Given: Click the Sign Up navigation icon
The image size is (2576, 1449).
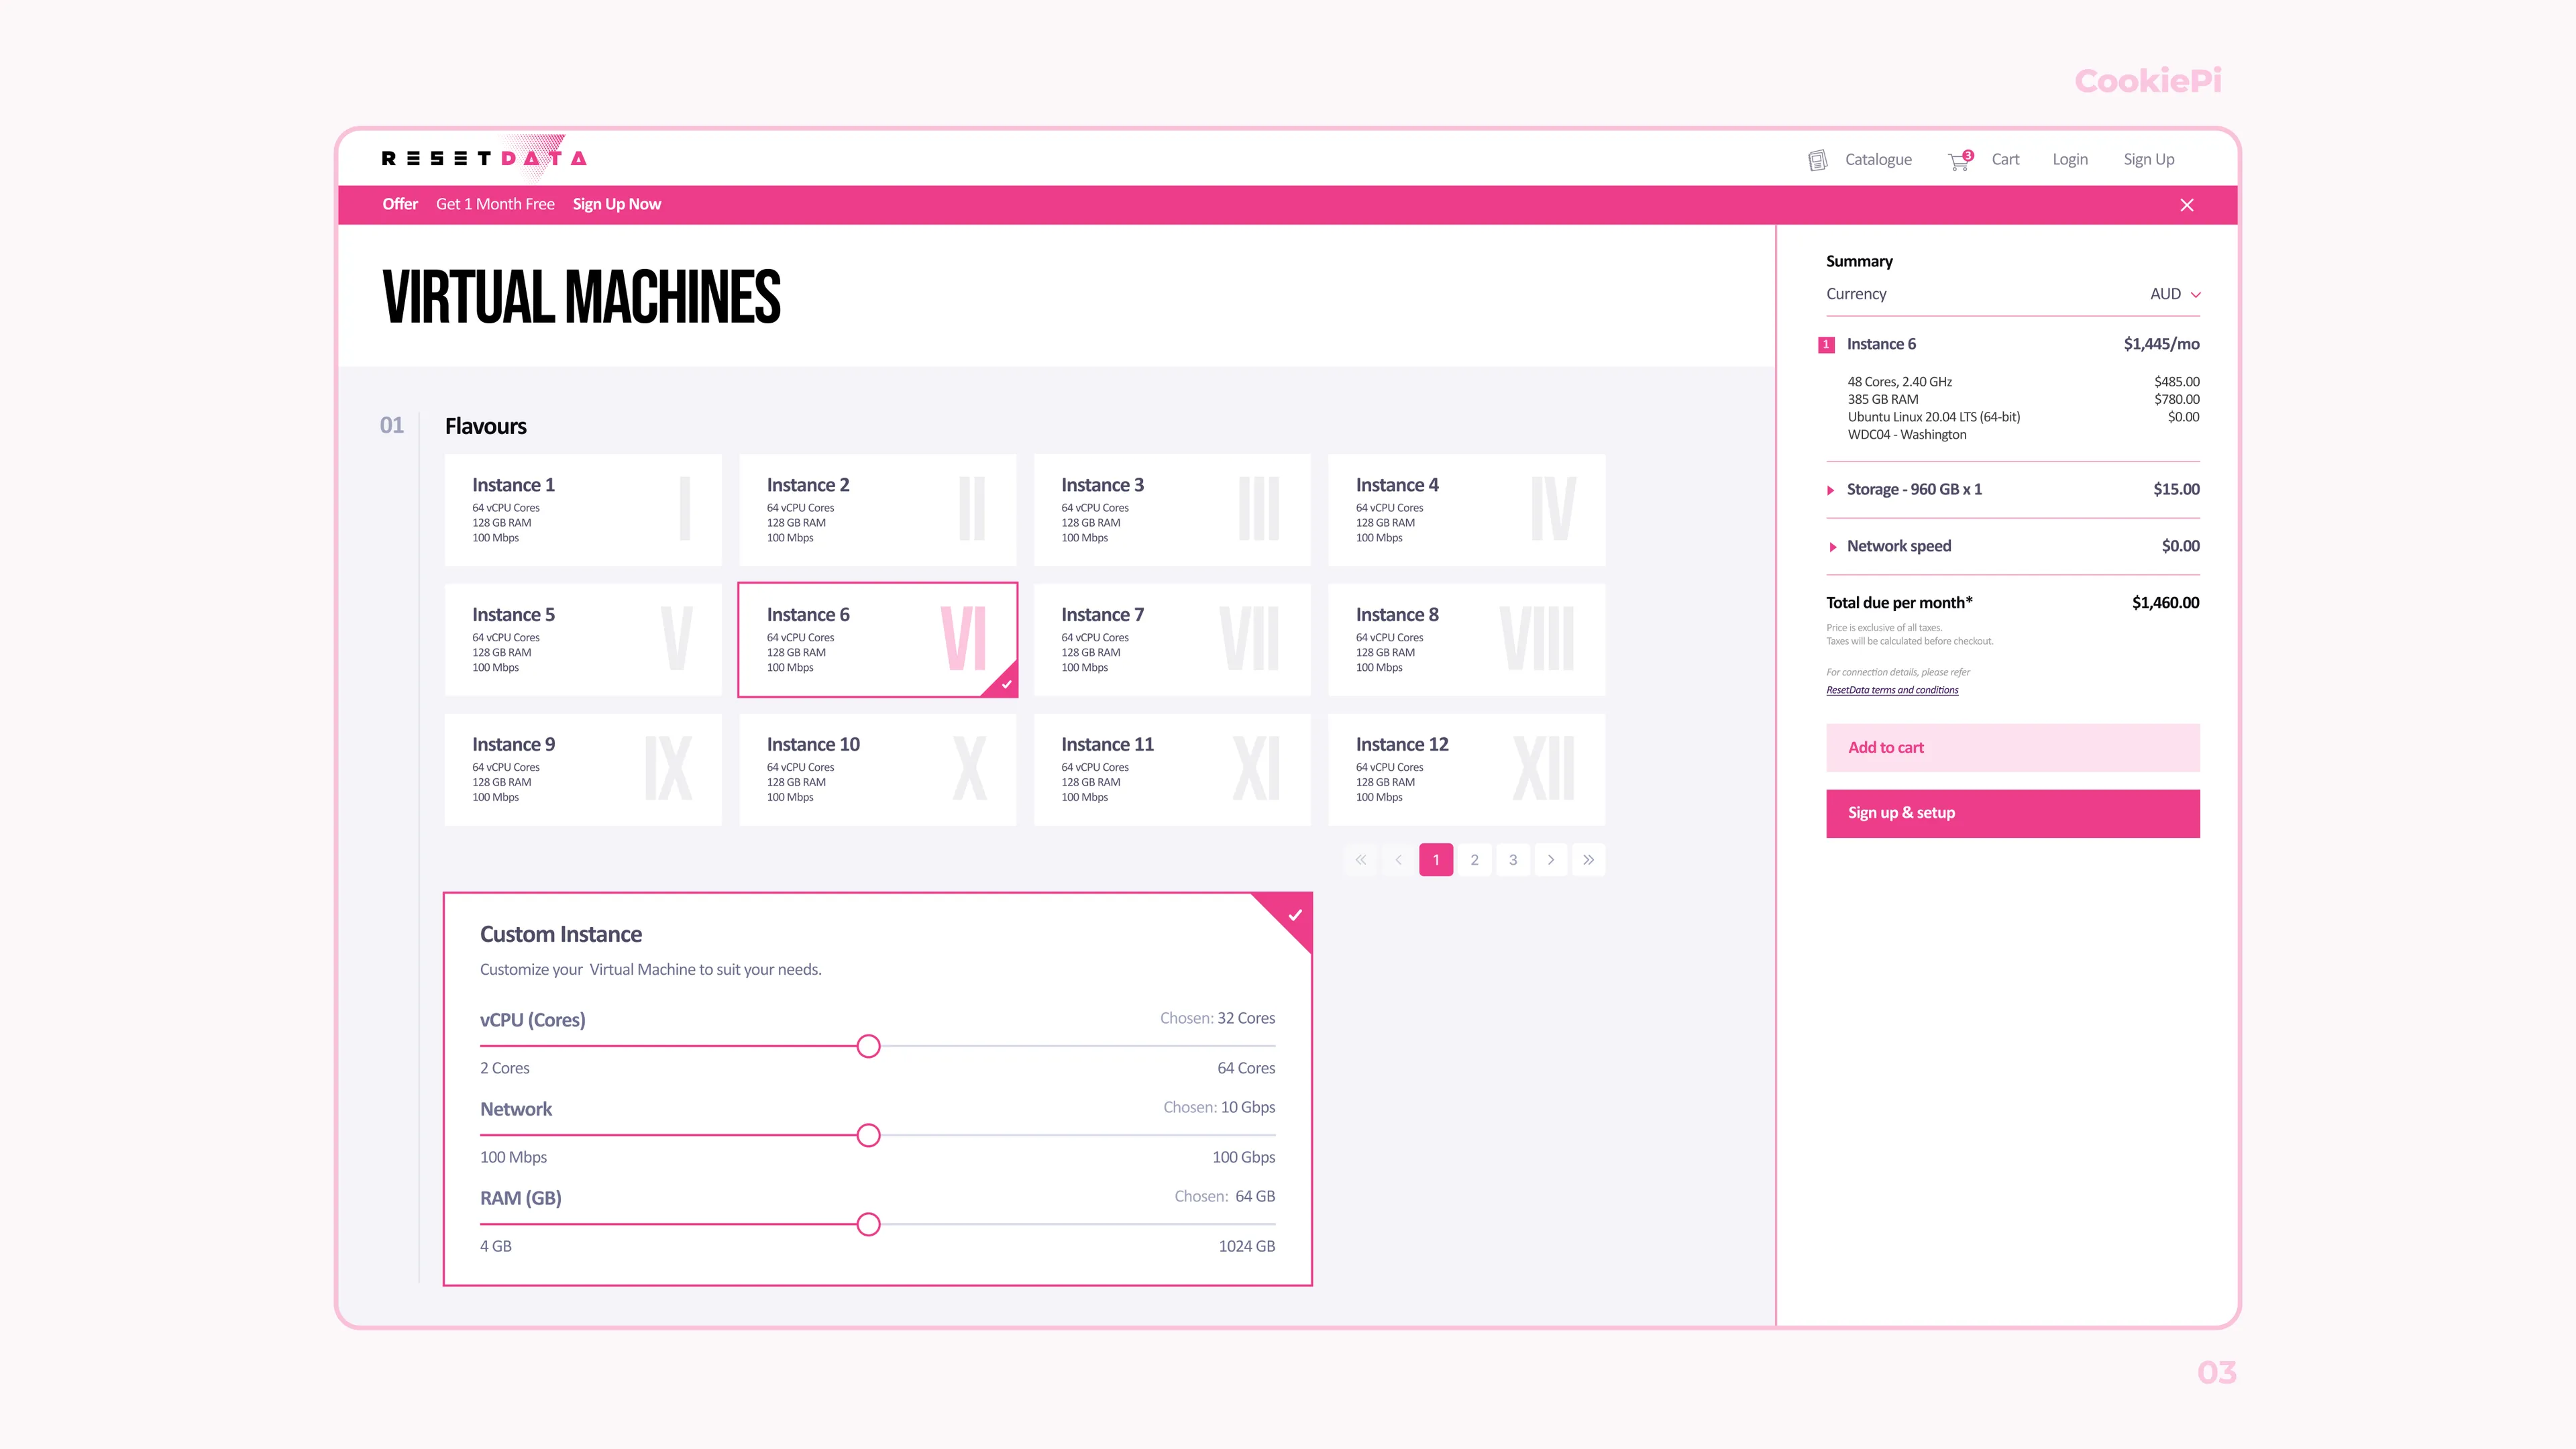Looking at the screenshot, I should 2149,159.
